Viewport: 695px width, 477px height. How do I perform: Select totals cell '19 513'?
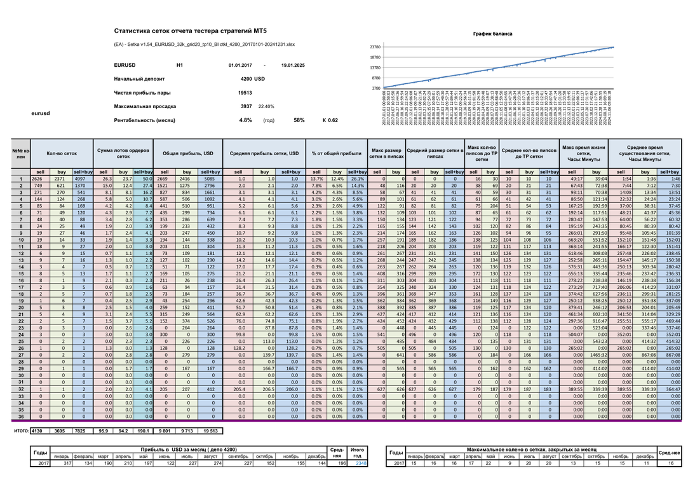[x=210, y=431]
